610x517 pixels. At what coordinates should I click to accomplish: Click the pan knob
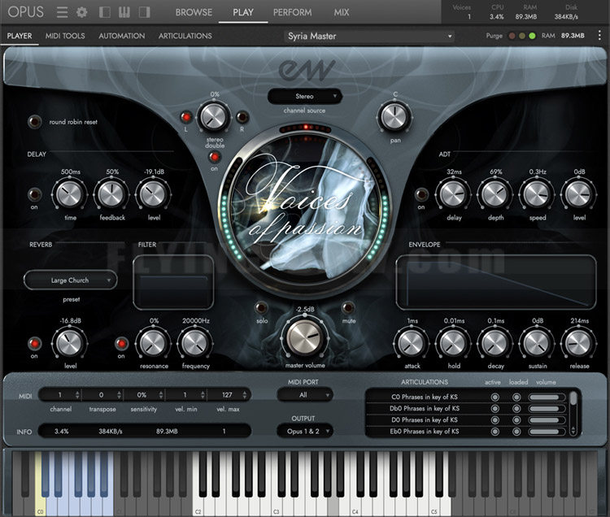394,116
